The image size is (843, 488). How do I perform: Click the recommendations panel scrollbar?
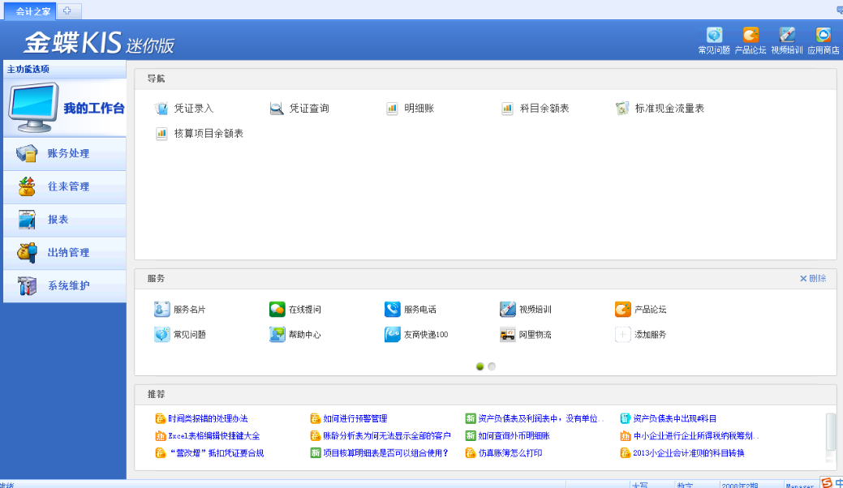(830, 431)
